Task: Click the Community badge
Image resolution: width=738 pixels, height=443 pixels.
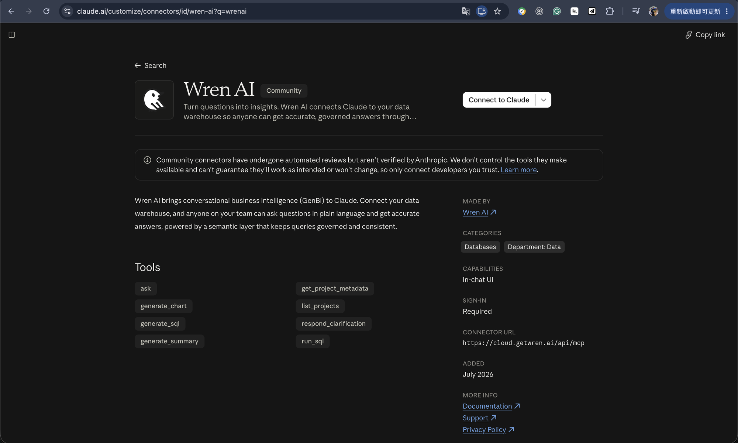Action: [x=284, y=90]
